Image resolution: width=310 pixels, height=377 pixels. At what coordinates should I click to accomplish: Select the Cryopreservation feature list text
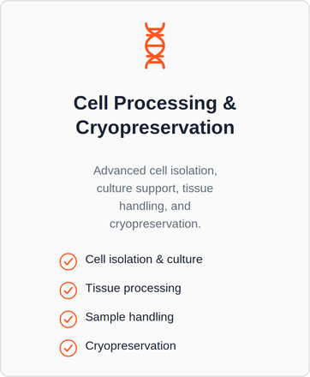pos(130,346)
